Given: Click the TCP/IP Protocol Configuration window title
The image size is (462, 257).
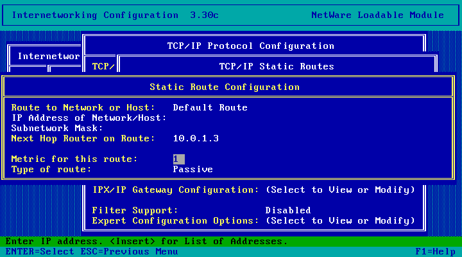Looking at the screenshot, I should pos(251,46).
